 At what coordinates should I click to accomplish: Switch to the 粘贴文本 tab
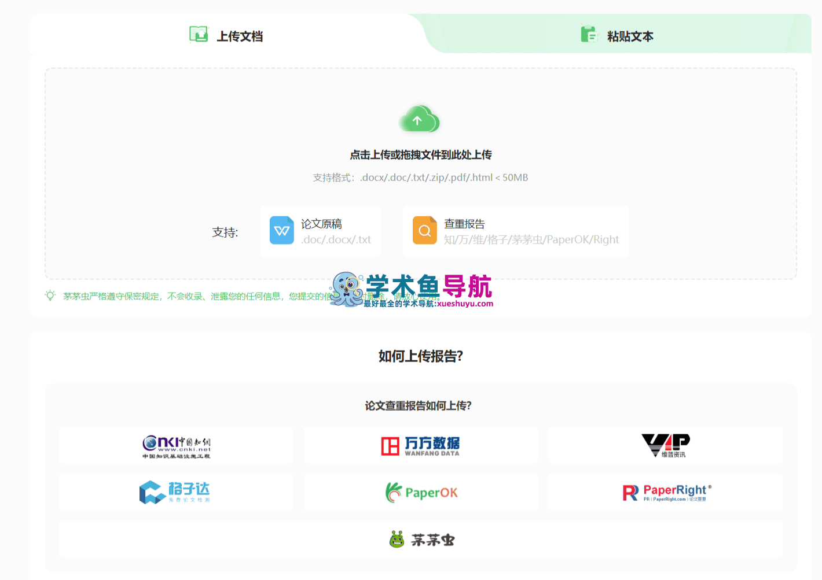[617, 36]
